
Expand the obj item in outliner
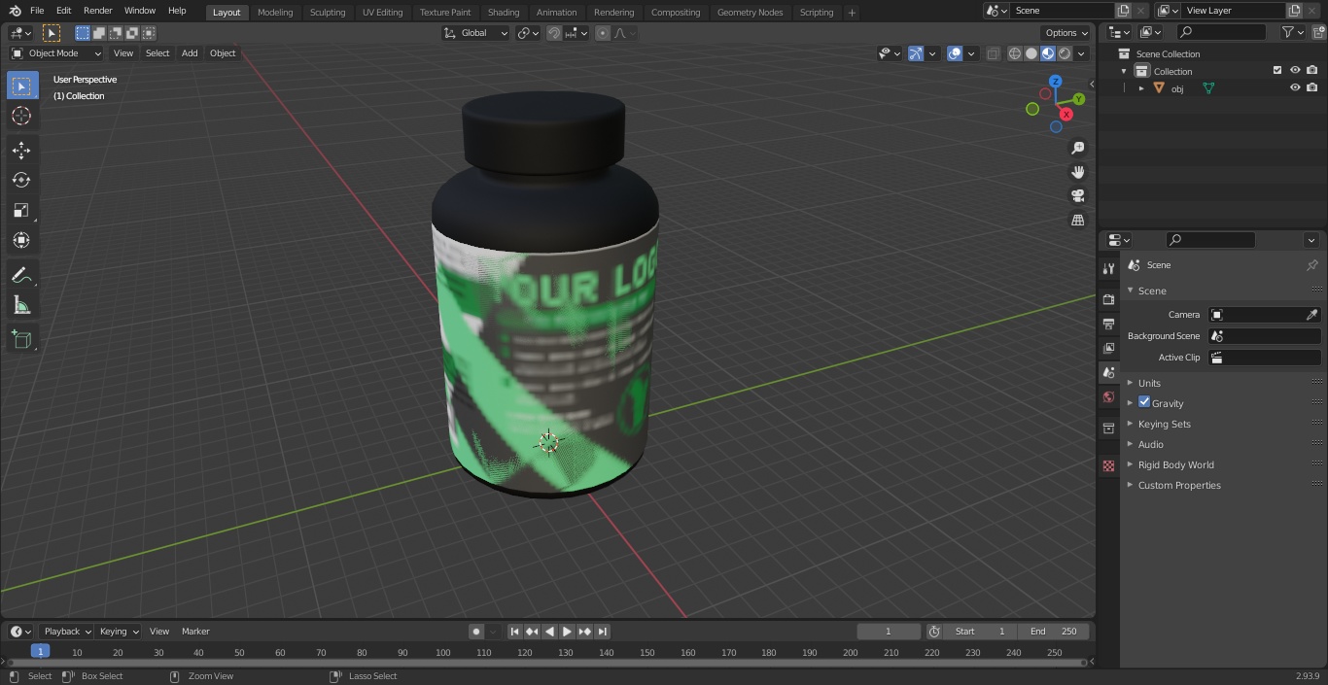(x=1141, y=88)
